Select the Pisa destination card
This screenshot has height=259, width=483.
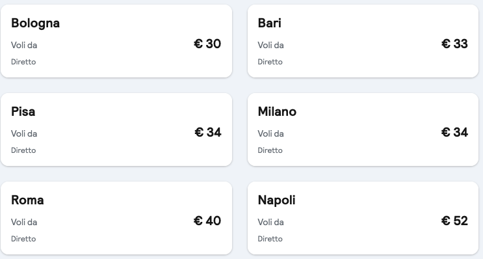tap(116, 129)
